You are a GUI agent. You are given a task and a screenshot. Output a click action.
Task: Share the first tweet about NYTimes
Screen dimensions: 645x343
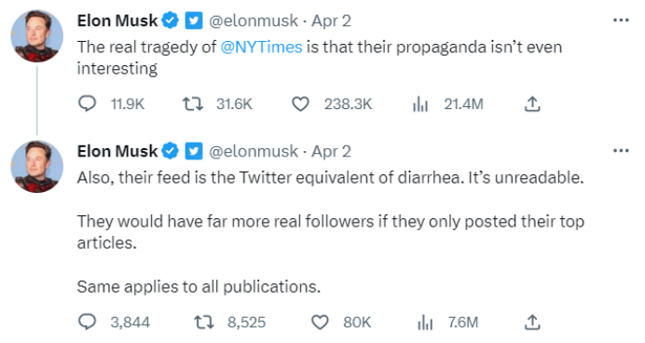point(532,104)
